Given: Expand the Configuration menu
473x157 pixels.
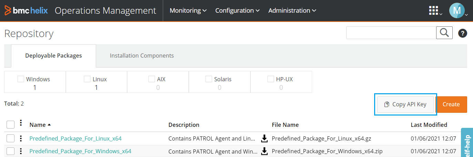Looking at the screenshot, I should point(237,11).
